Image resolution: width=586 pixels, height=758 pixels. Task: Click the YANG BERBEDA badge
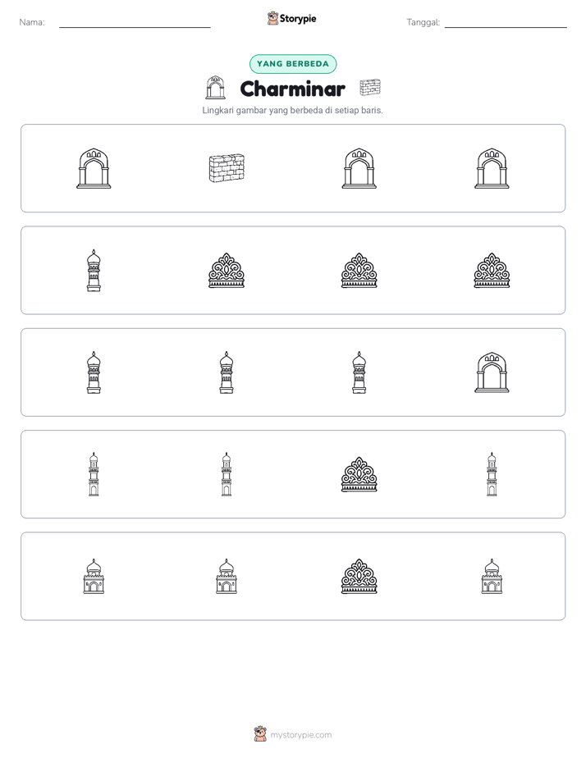point(293,64)
